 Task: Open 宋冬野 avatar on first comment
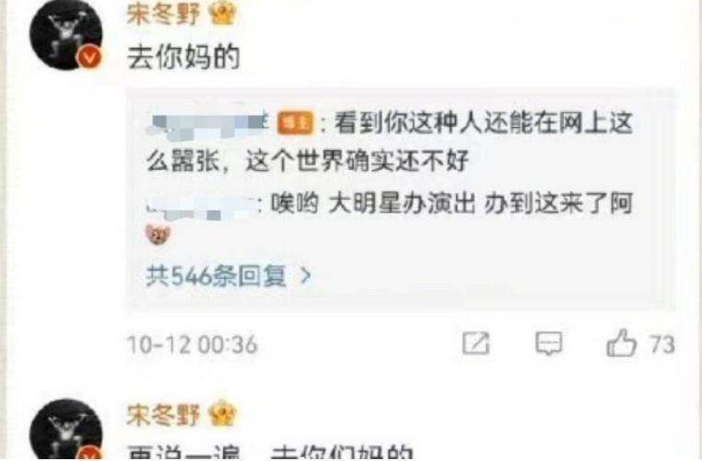coord(66,36)
